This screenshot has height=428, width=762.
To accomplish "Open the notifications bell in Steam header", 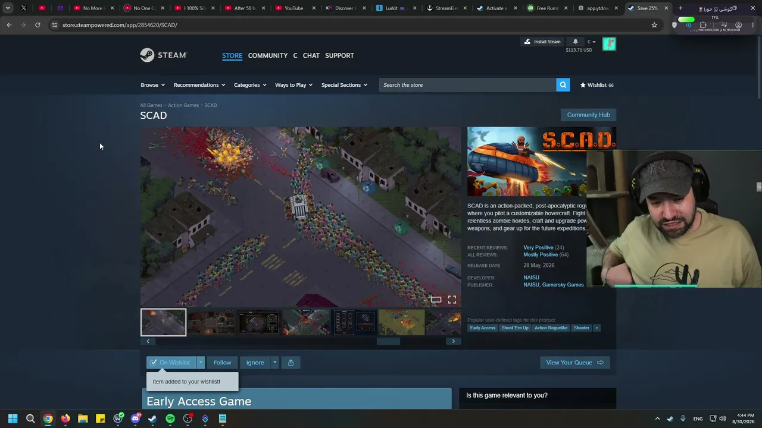I will tap(575, 42).
